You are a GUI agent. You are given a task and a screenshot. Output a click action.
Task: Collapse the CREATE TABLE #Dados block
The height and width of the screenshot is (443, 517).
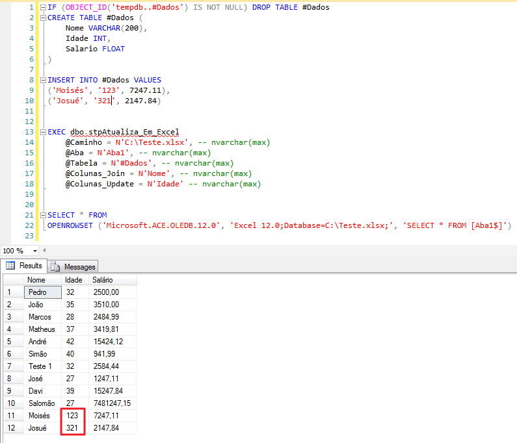[x=43, y=18]
